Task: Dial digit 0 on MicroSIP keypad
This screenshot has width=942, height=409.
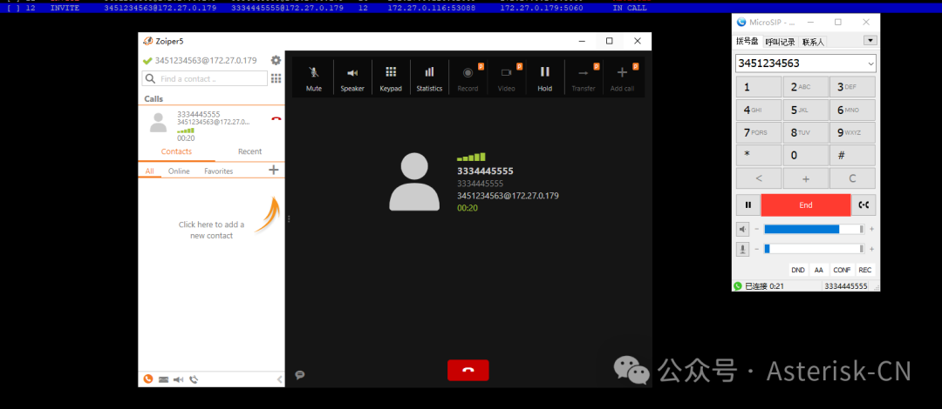Action: pos(806,155)
